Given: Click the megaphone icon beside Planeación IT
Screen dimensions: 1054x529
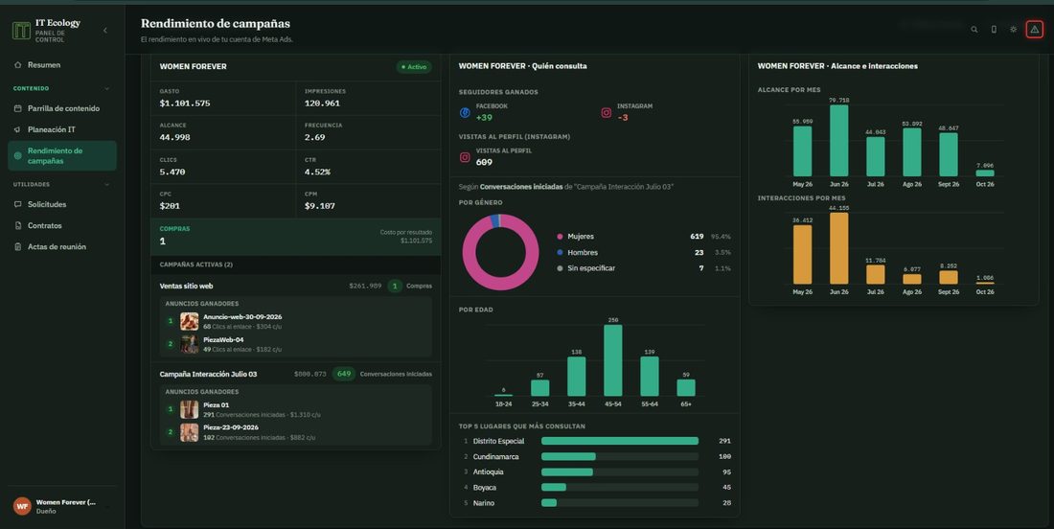Looking at the screenshot, I should coord(18,129).
